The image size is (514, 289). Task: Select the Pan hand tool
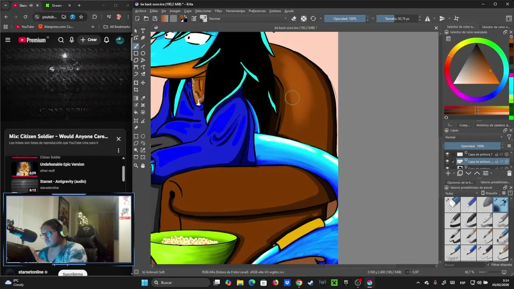click(x=143, y=165)
